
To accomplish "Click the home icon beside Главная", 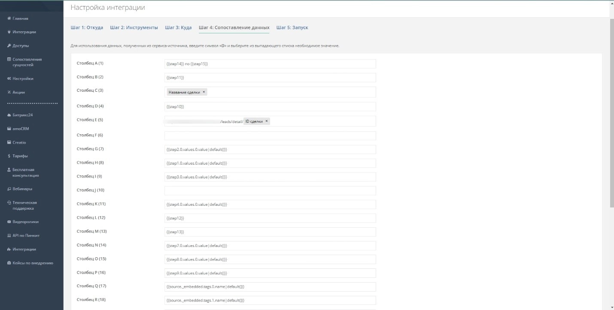I will tap(9, 18).
